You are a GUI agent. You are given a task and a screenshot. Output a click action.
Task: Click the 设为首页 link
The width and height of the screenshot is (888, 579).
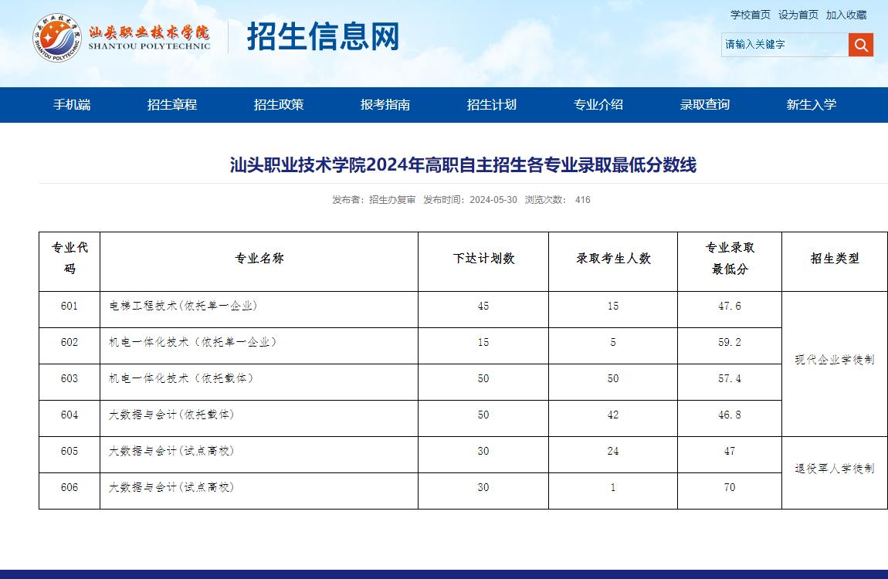(x=798, y=15)
